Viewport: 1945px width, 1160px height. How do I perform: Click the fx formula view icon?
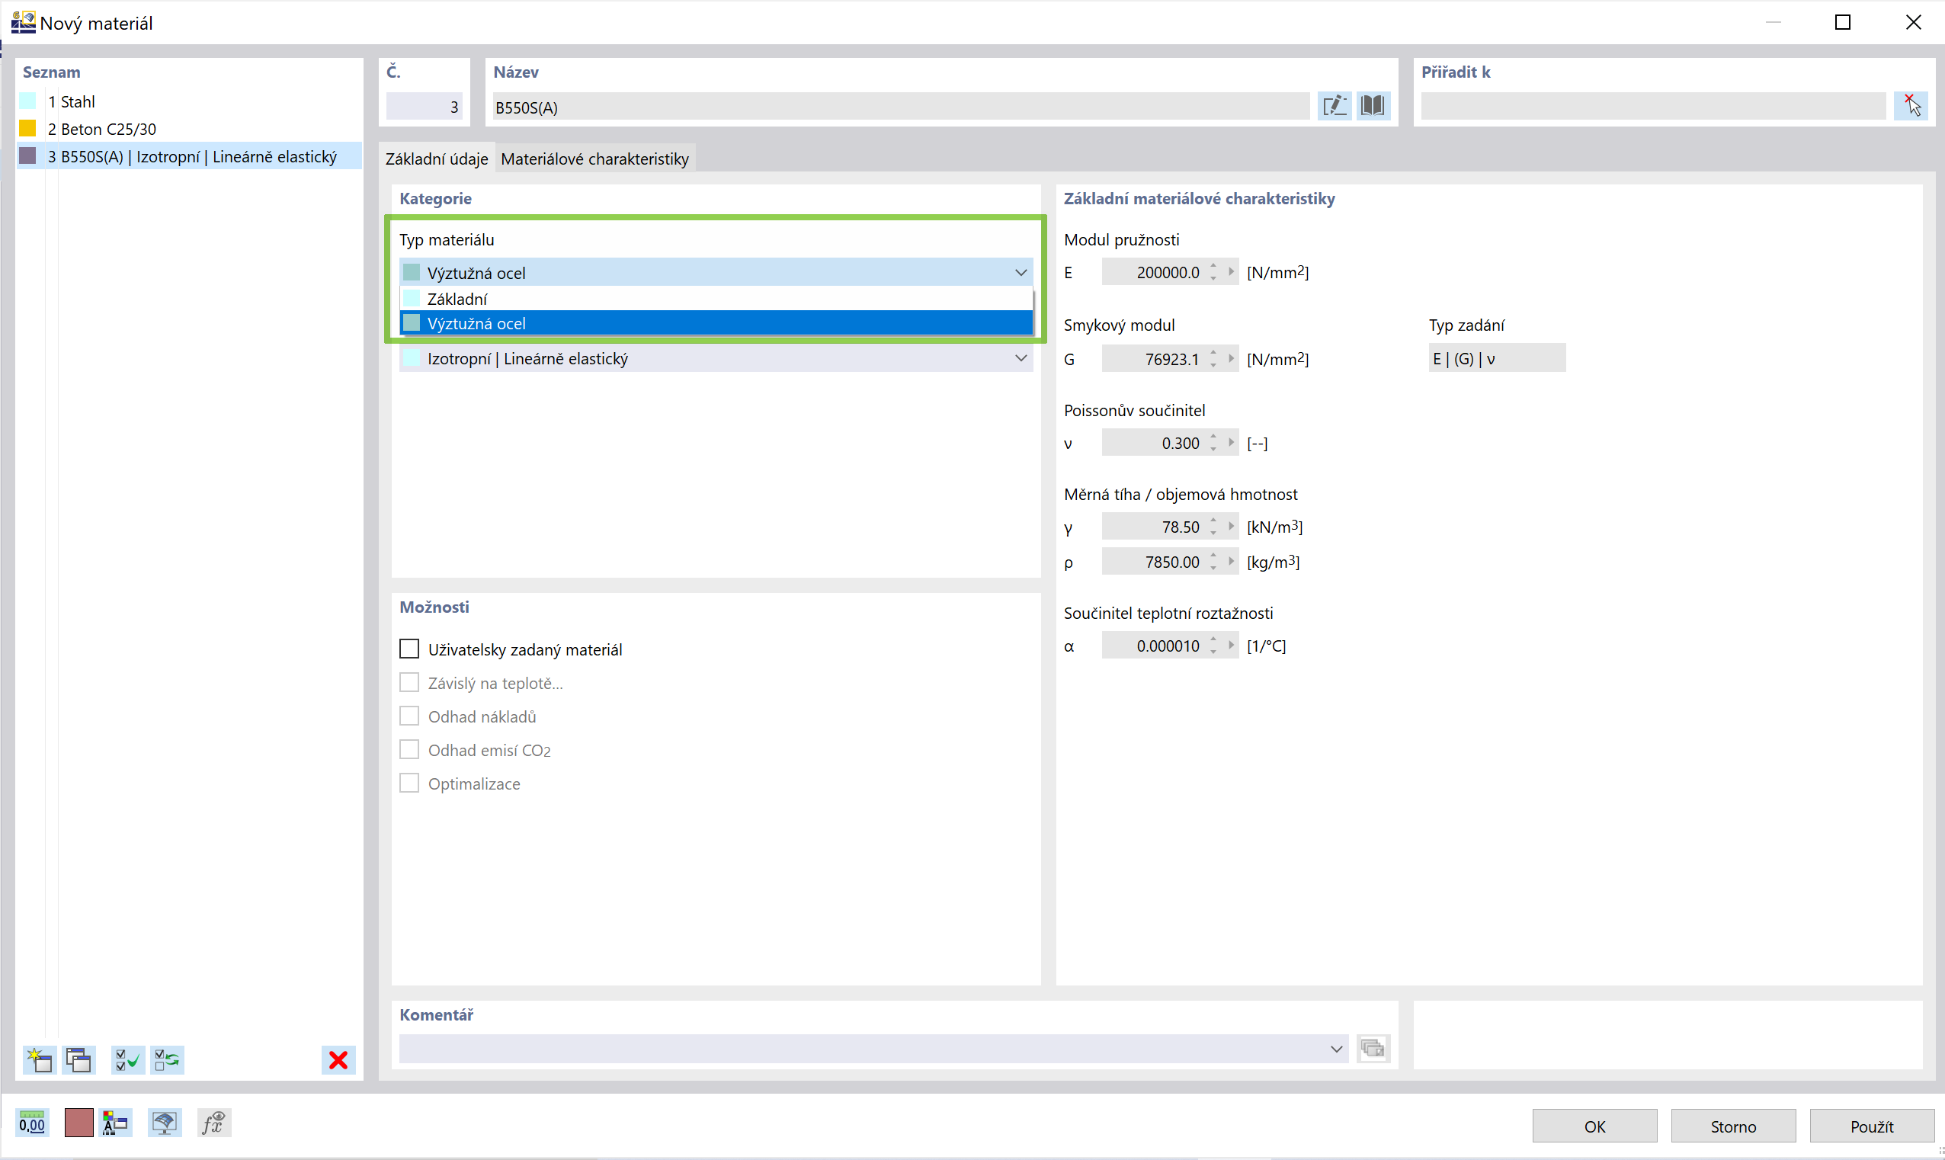pyautogui.click(x=213, y=1123)
